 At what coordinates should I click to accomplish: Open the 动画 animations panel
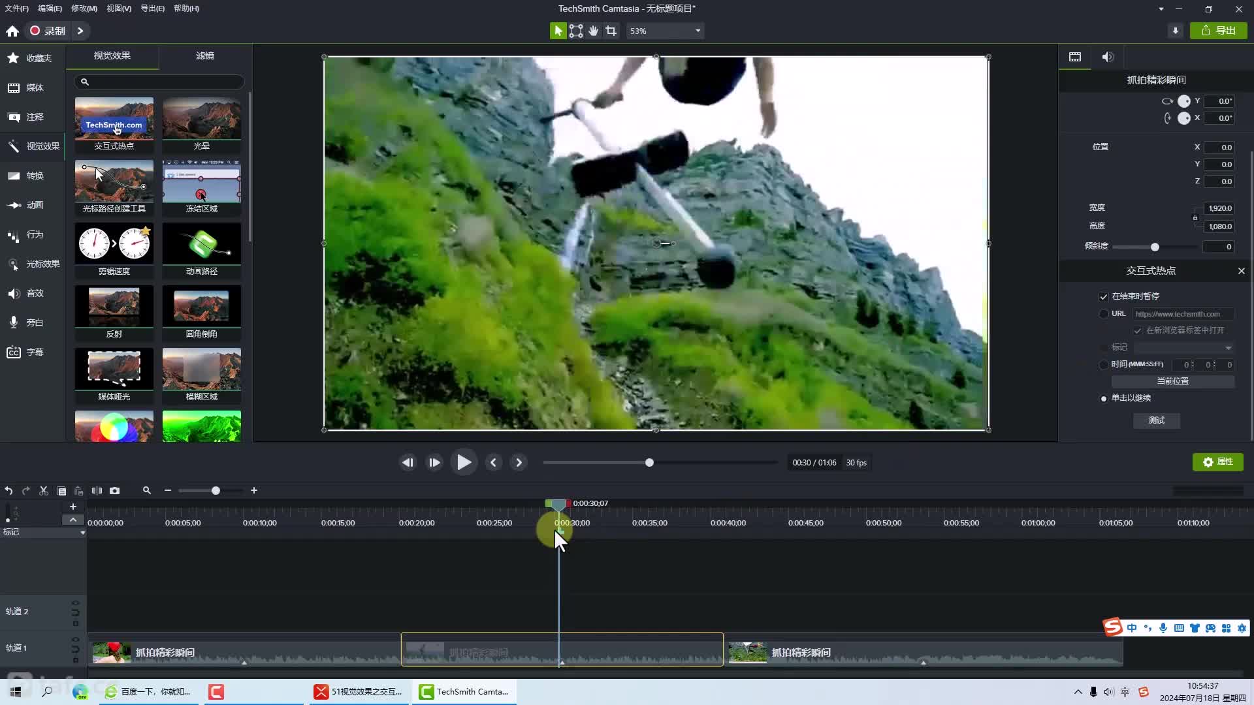point(32,205)
